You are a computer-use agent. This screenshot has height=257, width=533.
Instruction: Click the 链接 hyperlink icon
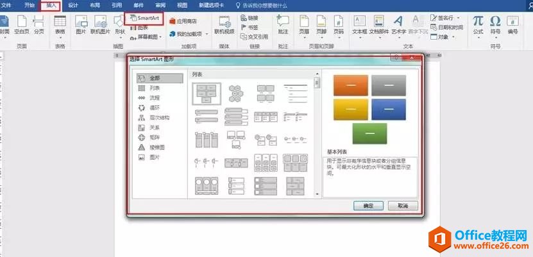[x=249, y=18]
